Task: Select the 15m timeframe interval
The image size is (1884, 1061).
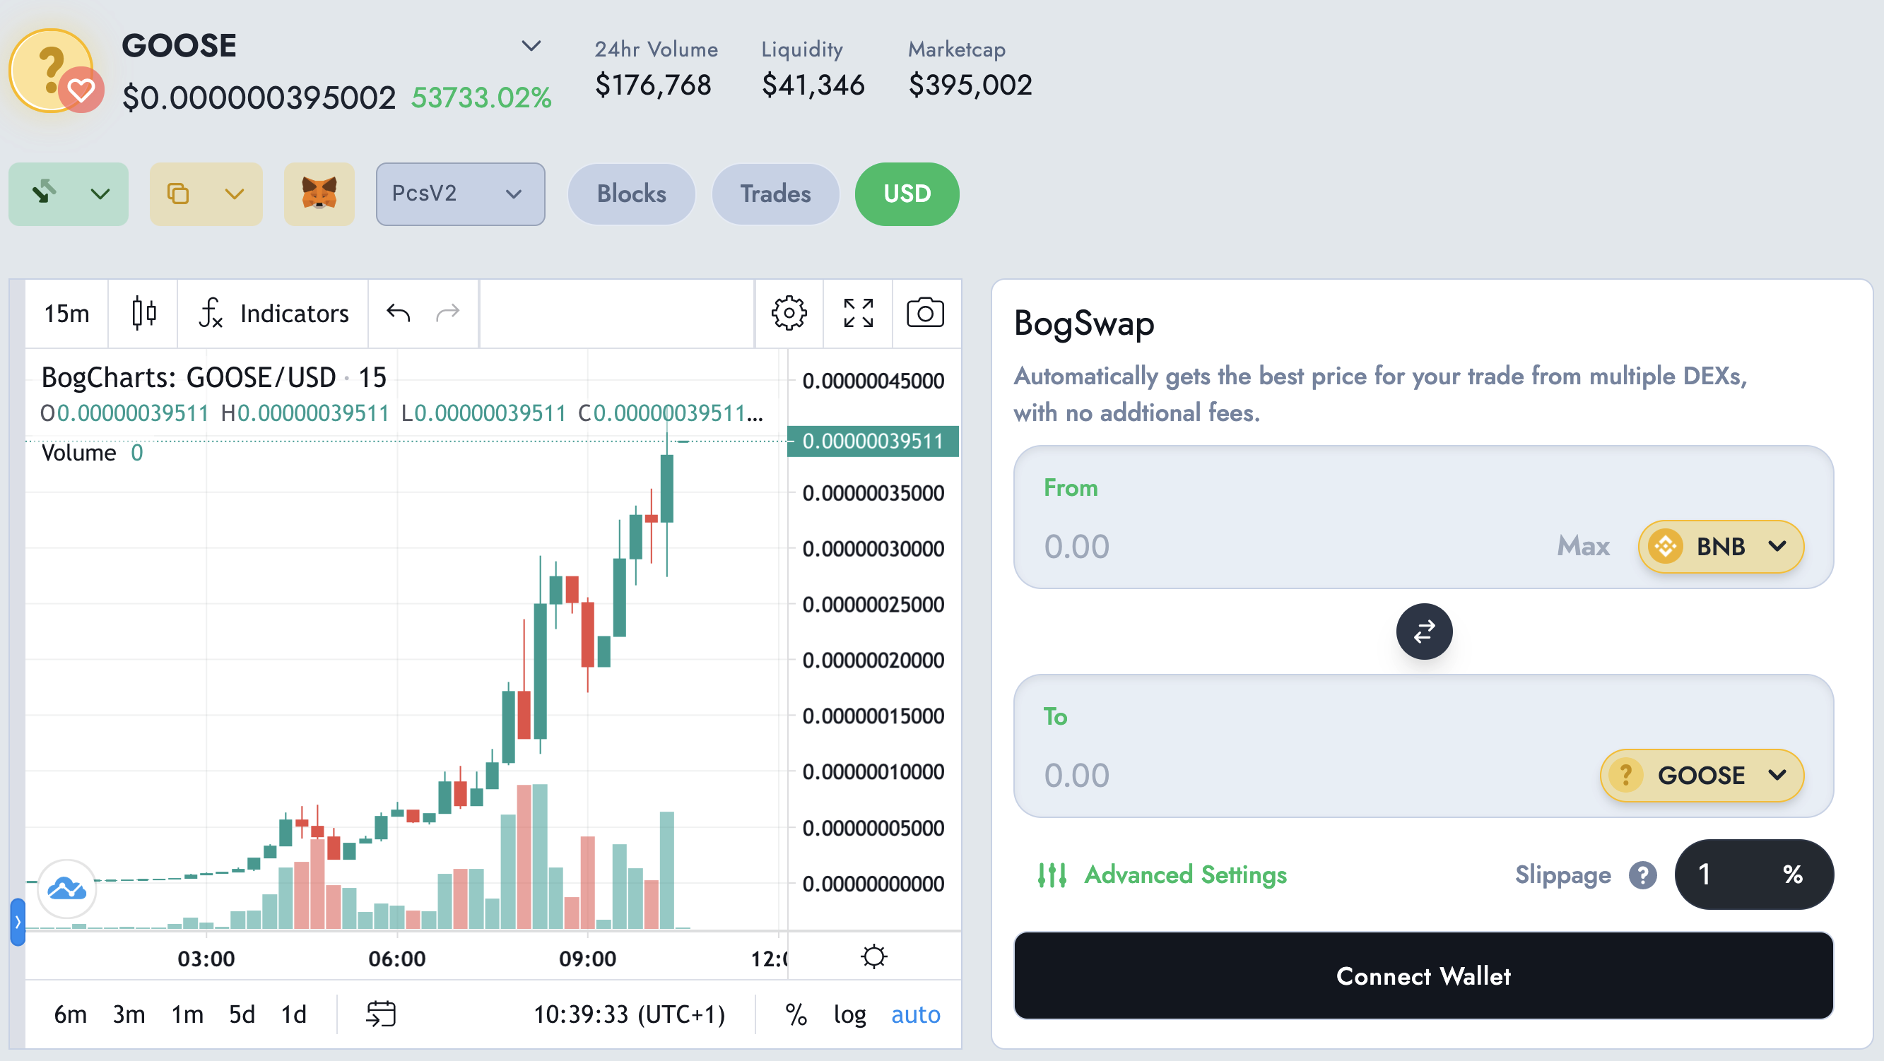Action: tap(66, 313)
